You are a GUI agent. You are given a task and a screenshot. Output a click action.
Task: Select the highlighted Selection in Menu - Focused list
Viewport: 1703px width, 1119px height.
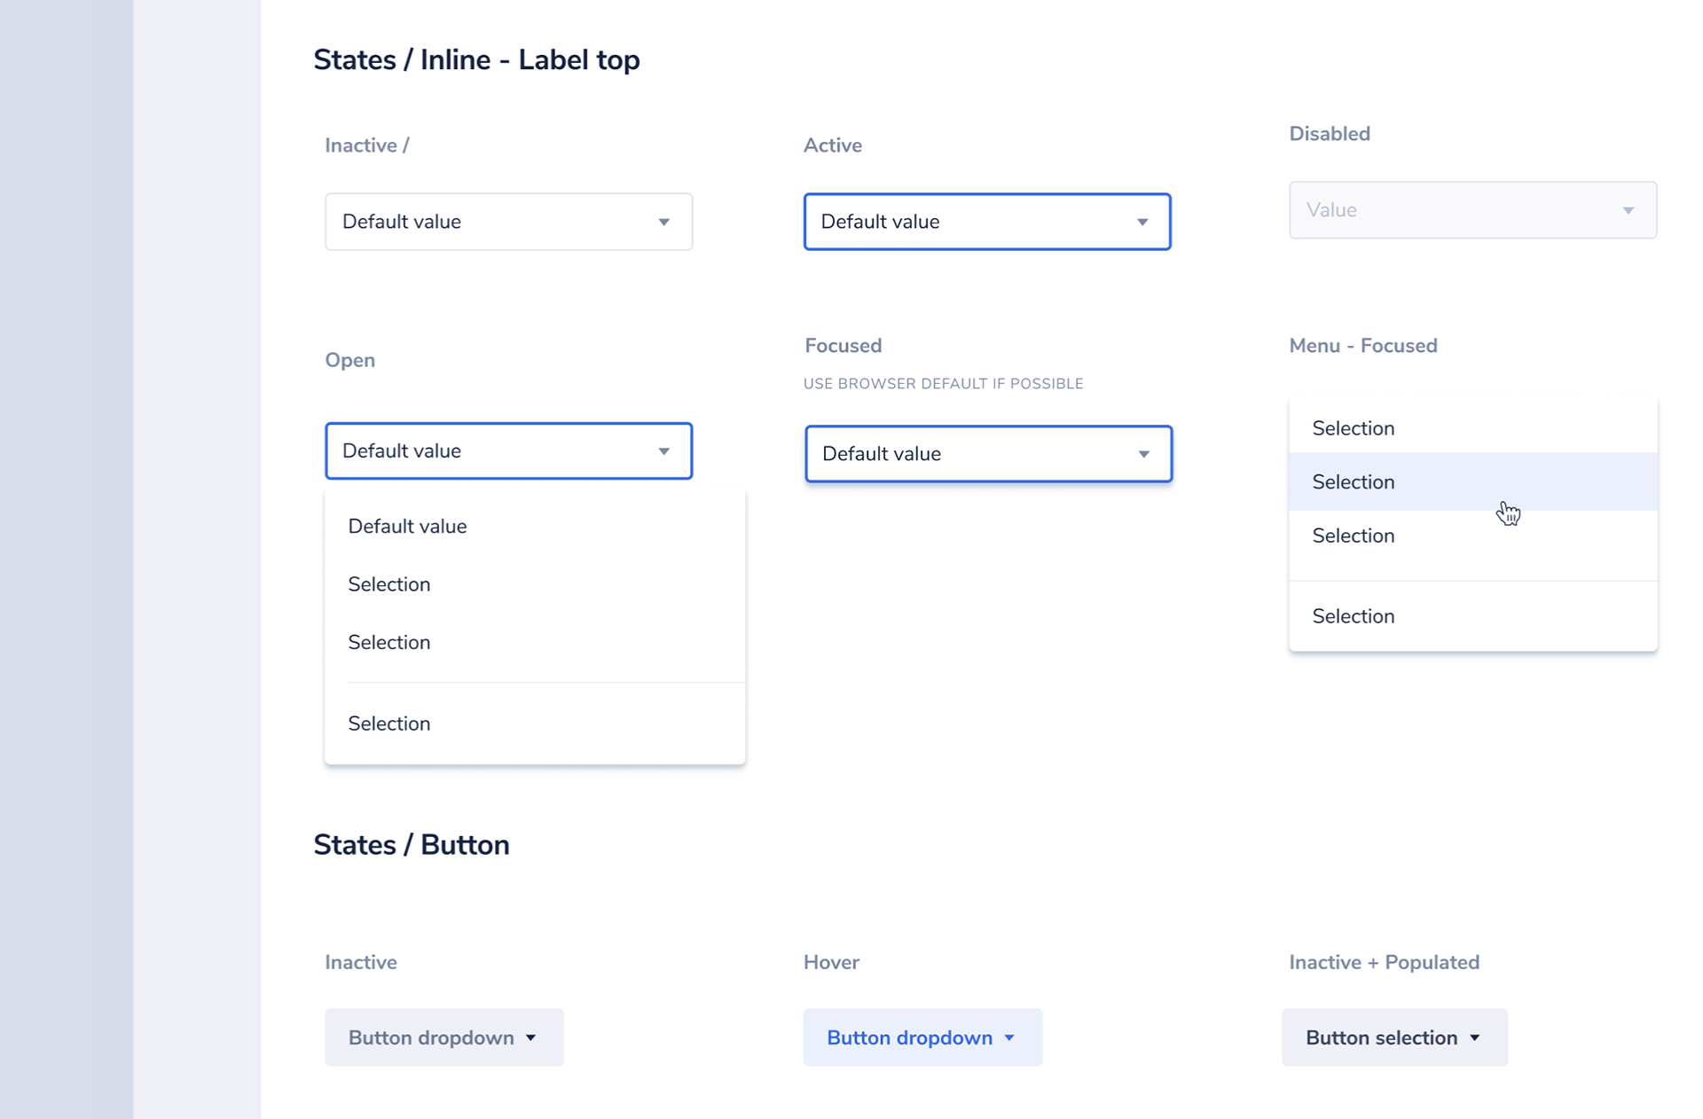coord(1472,481)
